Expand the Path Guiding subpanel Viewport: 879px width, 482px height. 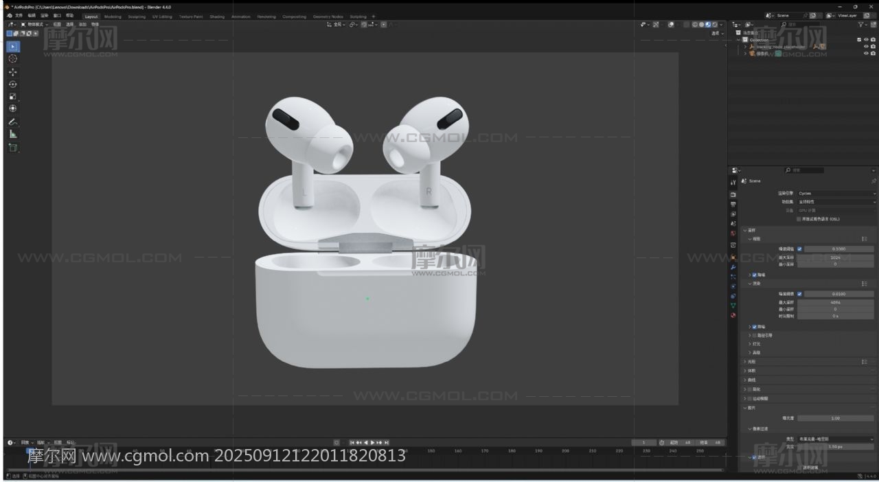pos(750,335)
